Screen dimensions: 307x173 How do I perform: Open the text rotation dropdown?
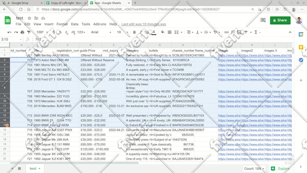tap(217, 33)
